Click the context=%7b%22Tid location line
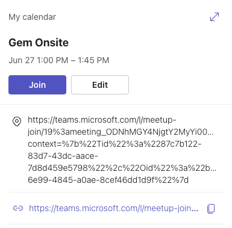The image size is (232, 228). coord(114,144)
